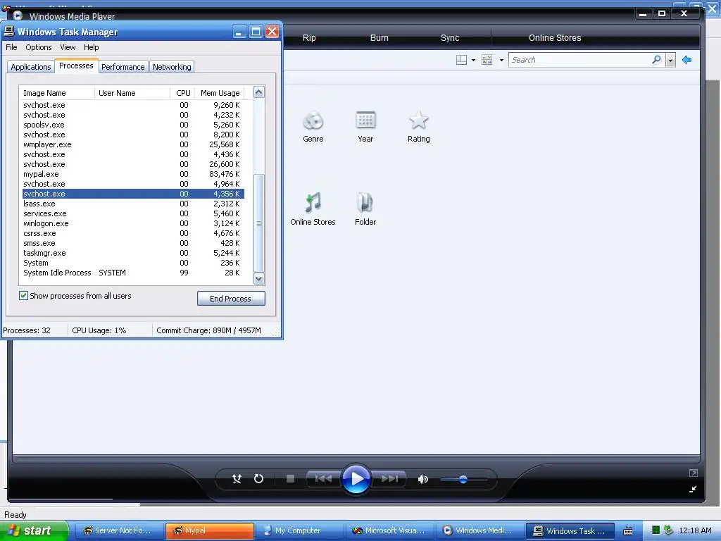Select the taskmgr.exe process row
This screenshot has width=721, height=541.
tap(132, 253)
